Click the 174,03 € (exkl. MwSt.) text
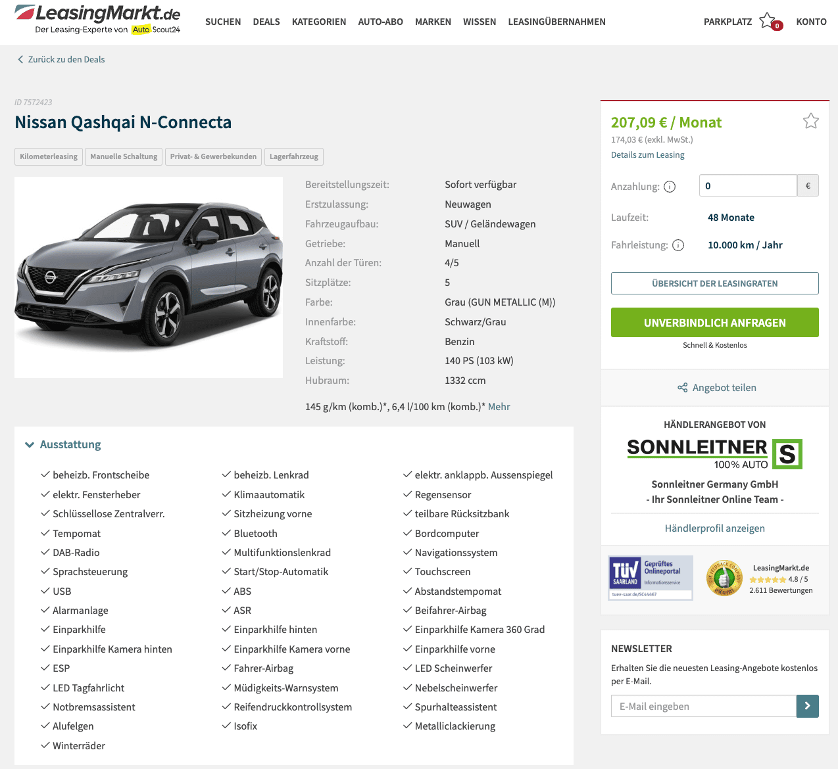 click(652, 140)
